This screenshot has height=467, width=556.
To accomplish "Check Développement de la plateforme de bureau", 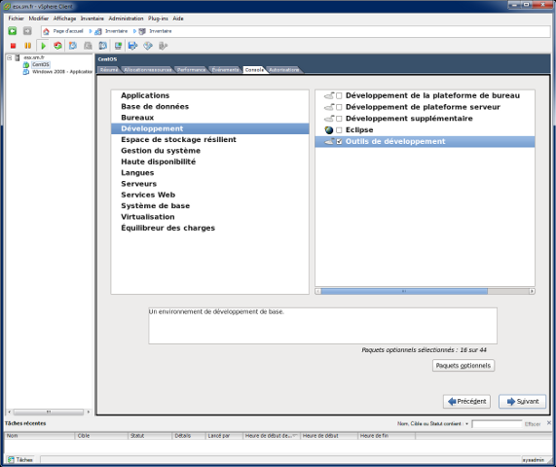I will coord(339,95).
